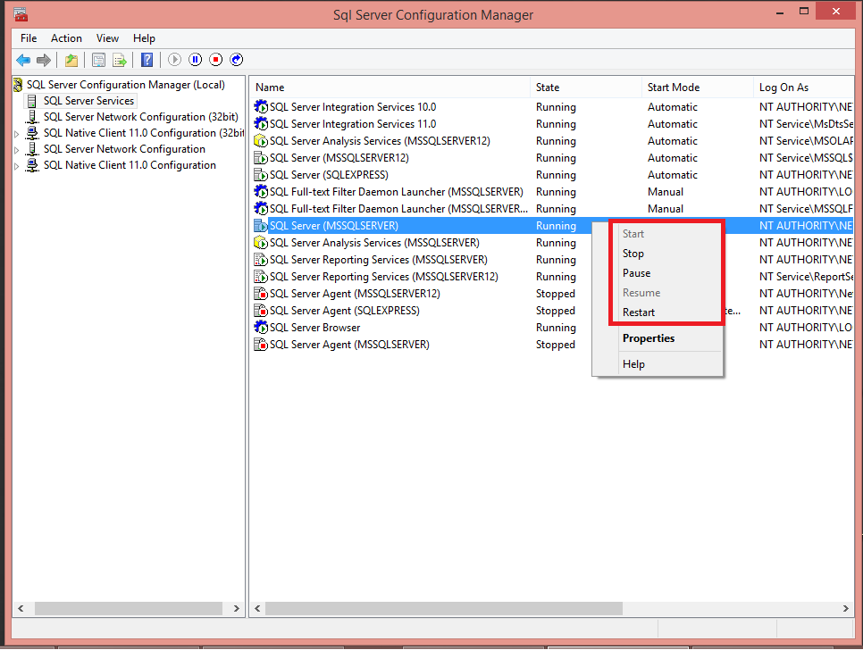
Task: Click SQL Server Integration Services 10.0 icon
Action: (x=261, y=106)
